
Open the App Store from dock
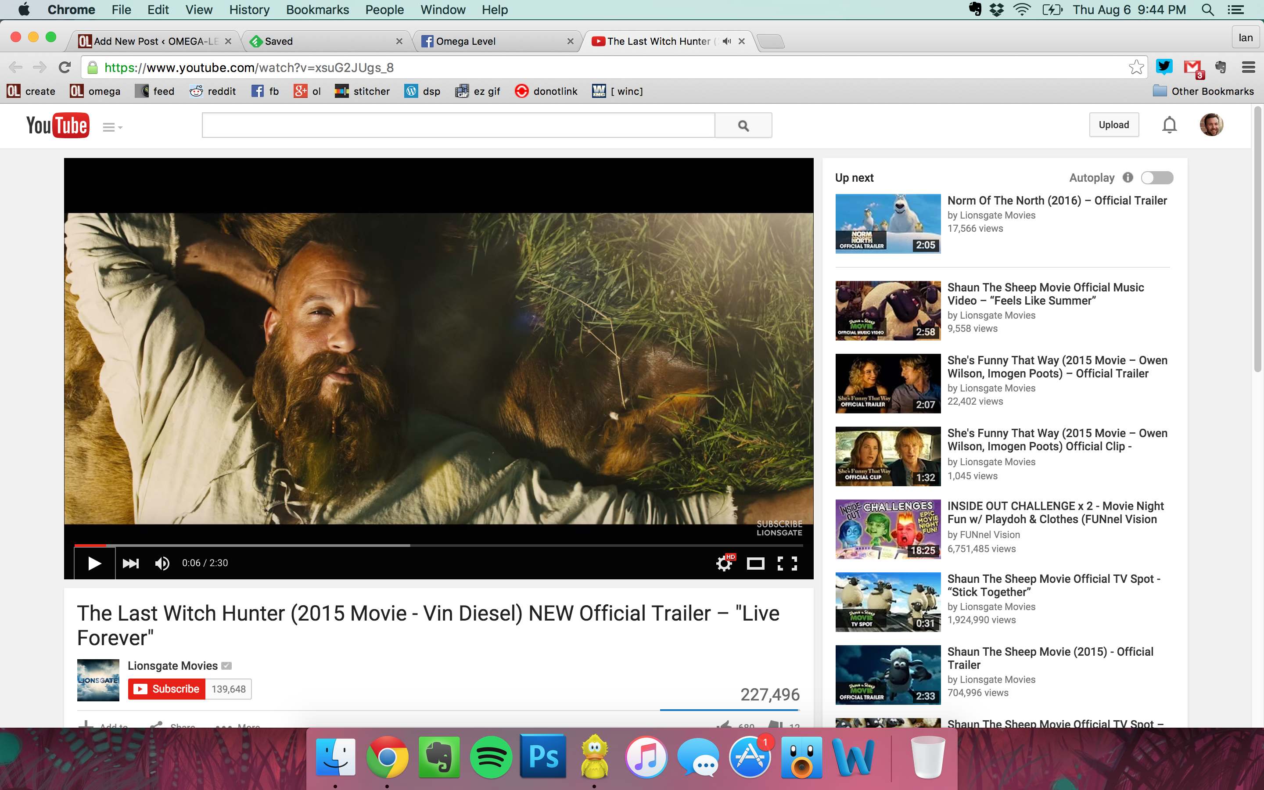coord(750,757)
